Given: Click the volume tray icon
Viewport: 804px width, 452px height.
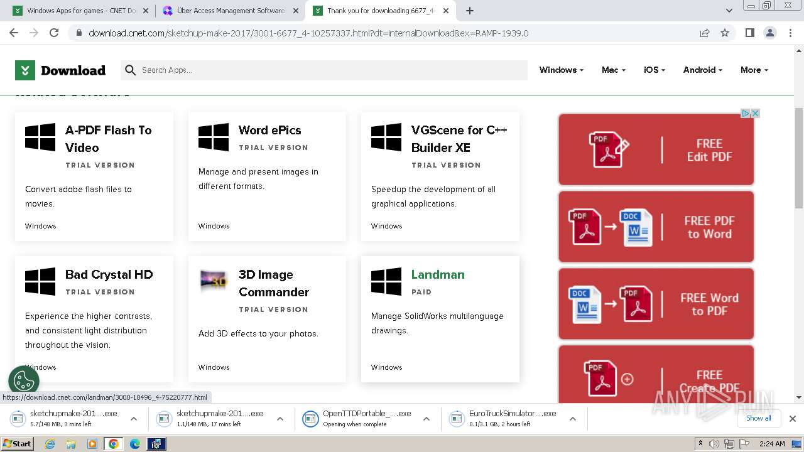Looking at the screenshot, I should [714, 444].
